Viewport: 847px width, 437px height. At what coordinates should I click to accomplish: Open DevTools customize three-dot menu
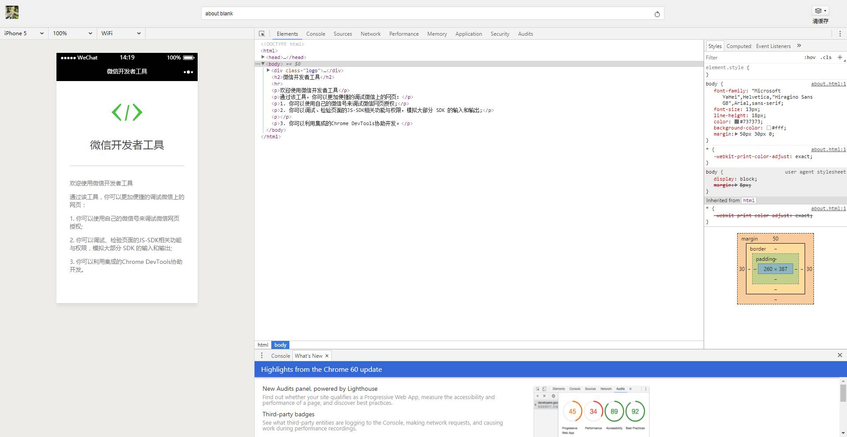click(x=840, y=34)
